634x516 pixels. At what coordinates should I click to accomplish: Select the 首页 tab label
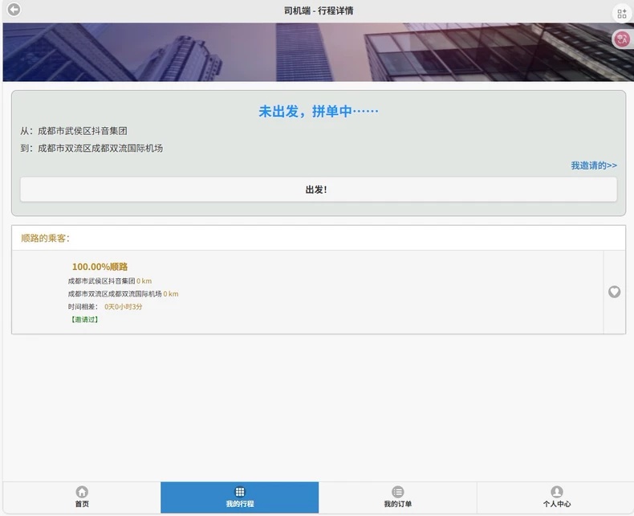pos(82,504)
